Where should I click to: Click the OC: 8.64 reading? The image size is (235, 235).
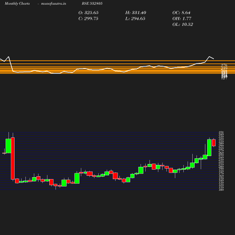click(181, 13)
